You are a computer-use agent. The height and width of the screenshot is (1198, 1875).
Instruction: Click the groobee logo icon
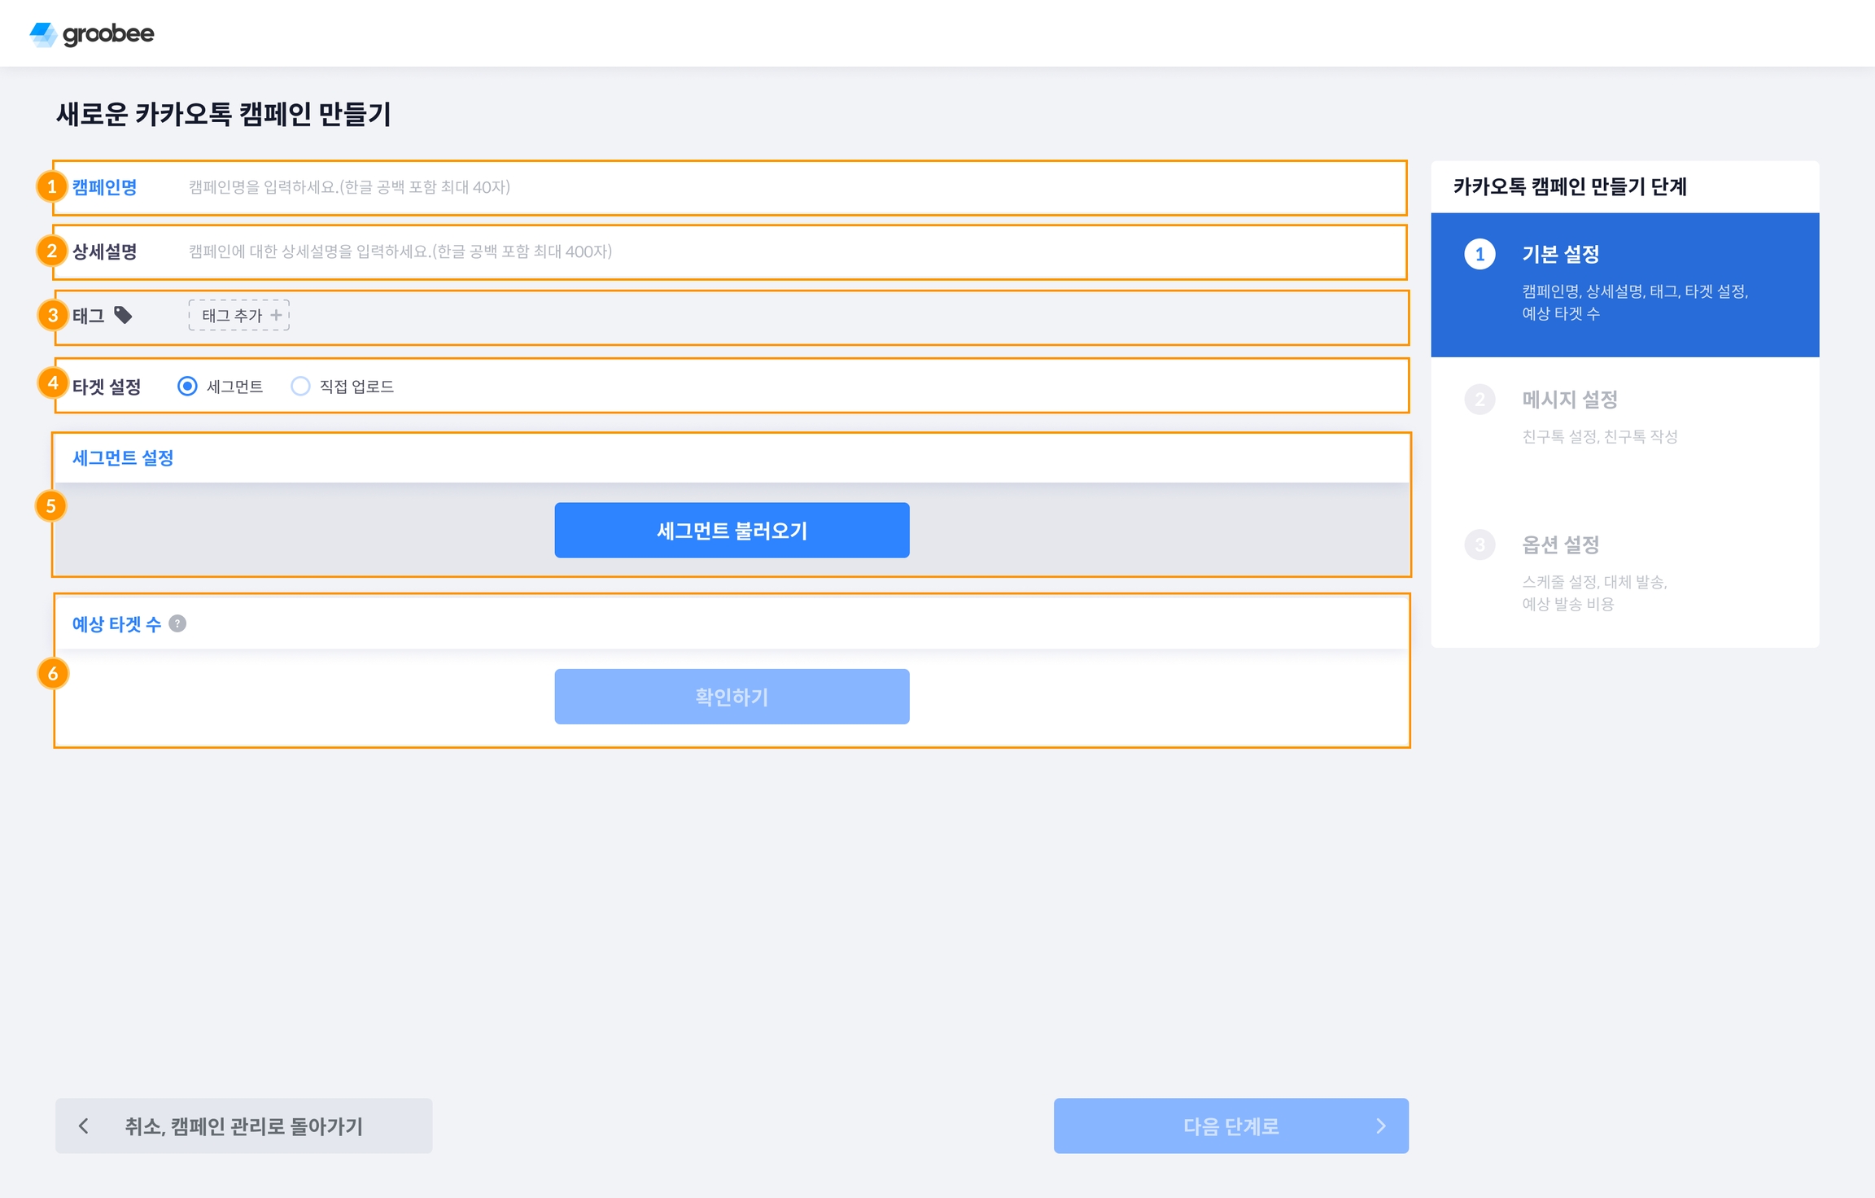[42, 34]
